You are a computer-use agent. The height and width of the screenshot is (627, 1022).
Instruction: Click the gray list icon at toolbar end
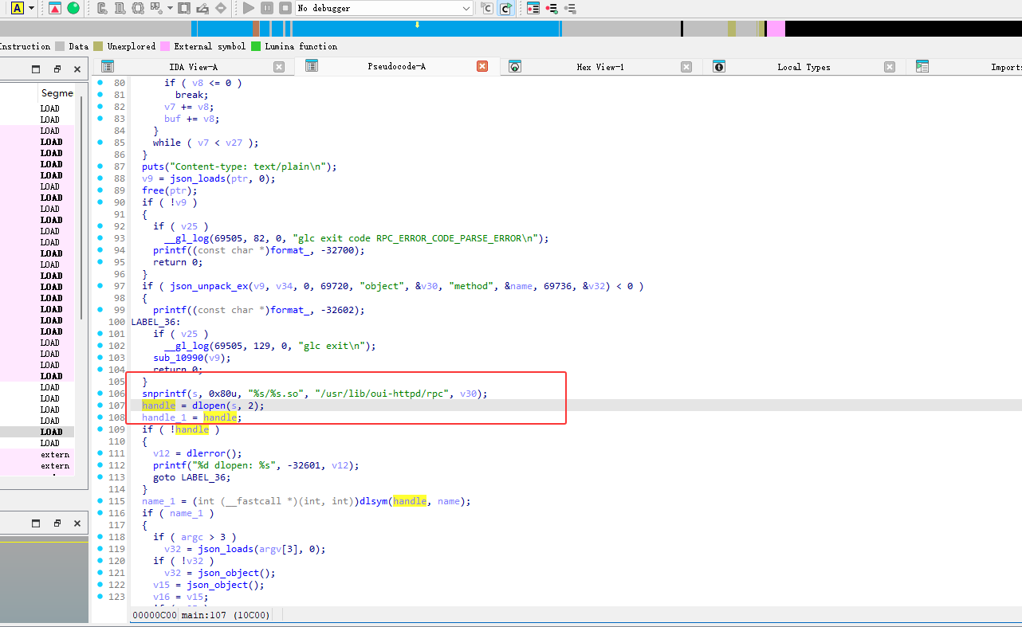569,8
